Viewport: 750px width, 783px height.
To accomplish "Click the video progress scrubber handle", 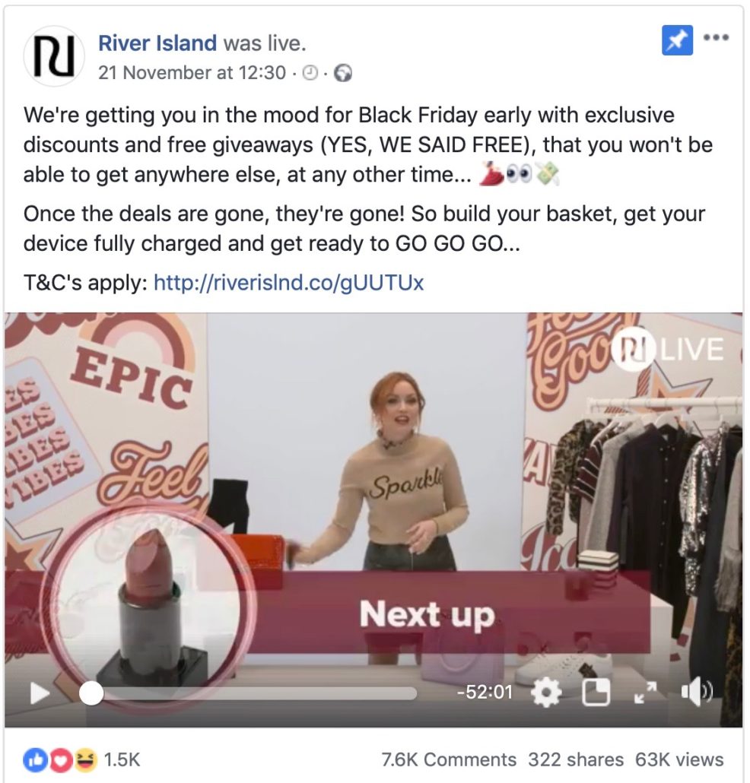I will pyautogui.click(x=91, y=693).
